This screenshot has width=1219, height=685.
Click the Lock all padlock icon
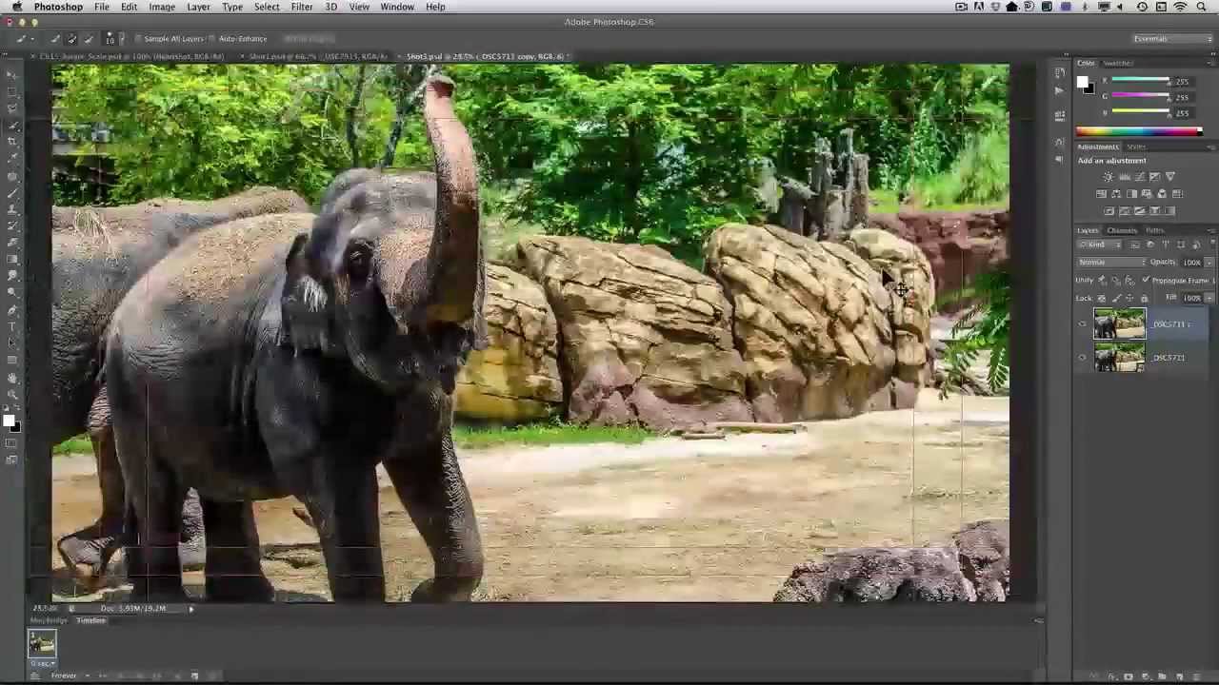(1145, 298)
